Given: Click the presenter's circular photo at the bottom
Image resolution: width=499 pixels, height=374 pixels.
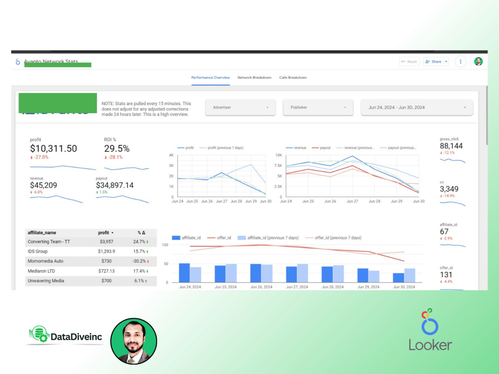Looking at the screenshot, I should 134,341.
